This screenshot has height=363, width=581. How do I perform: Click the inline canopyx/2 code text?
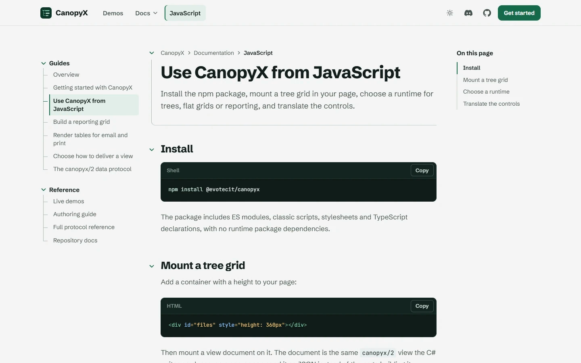click(378, 353)
